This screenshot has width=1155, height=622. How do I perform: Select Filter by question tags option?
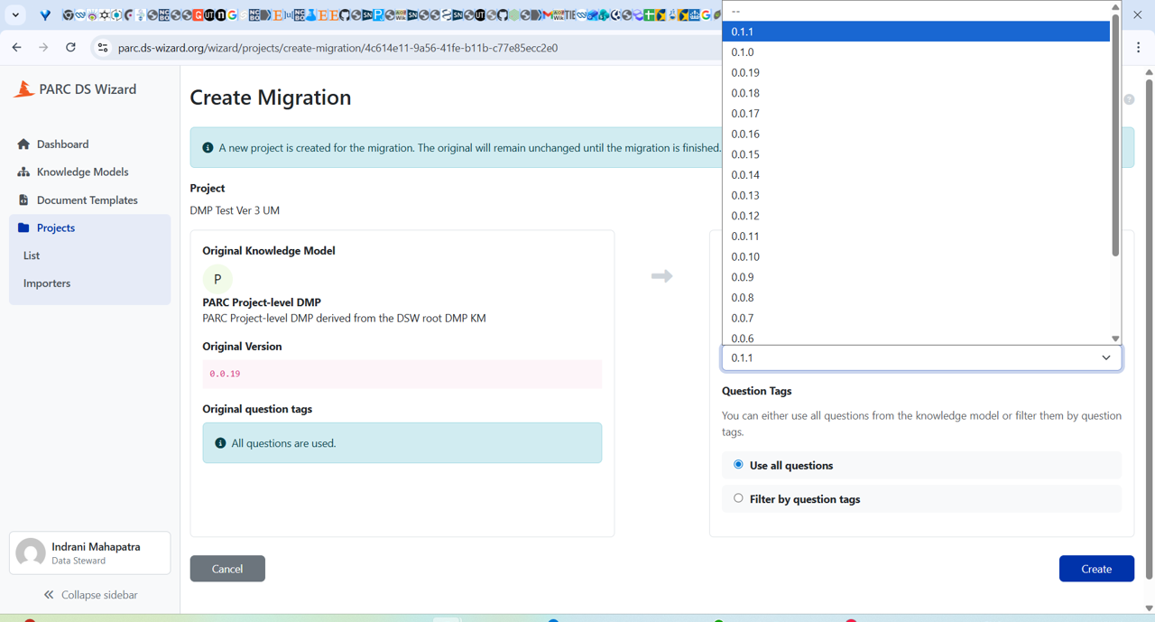(738, 498)
